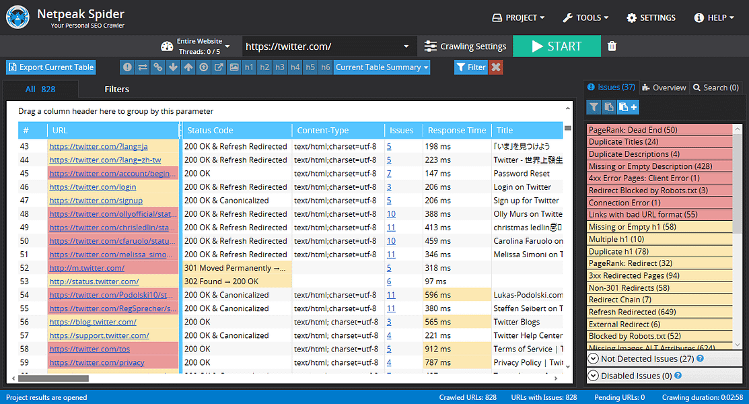Click the trash icon beside START

612,46
